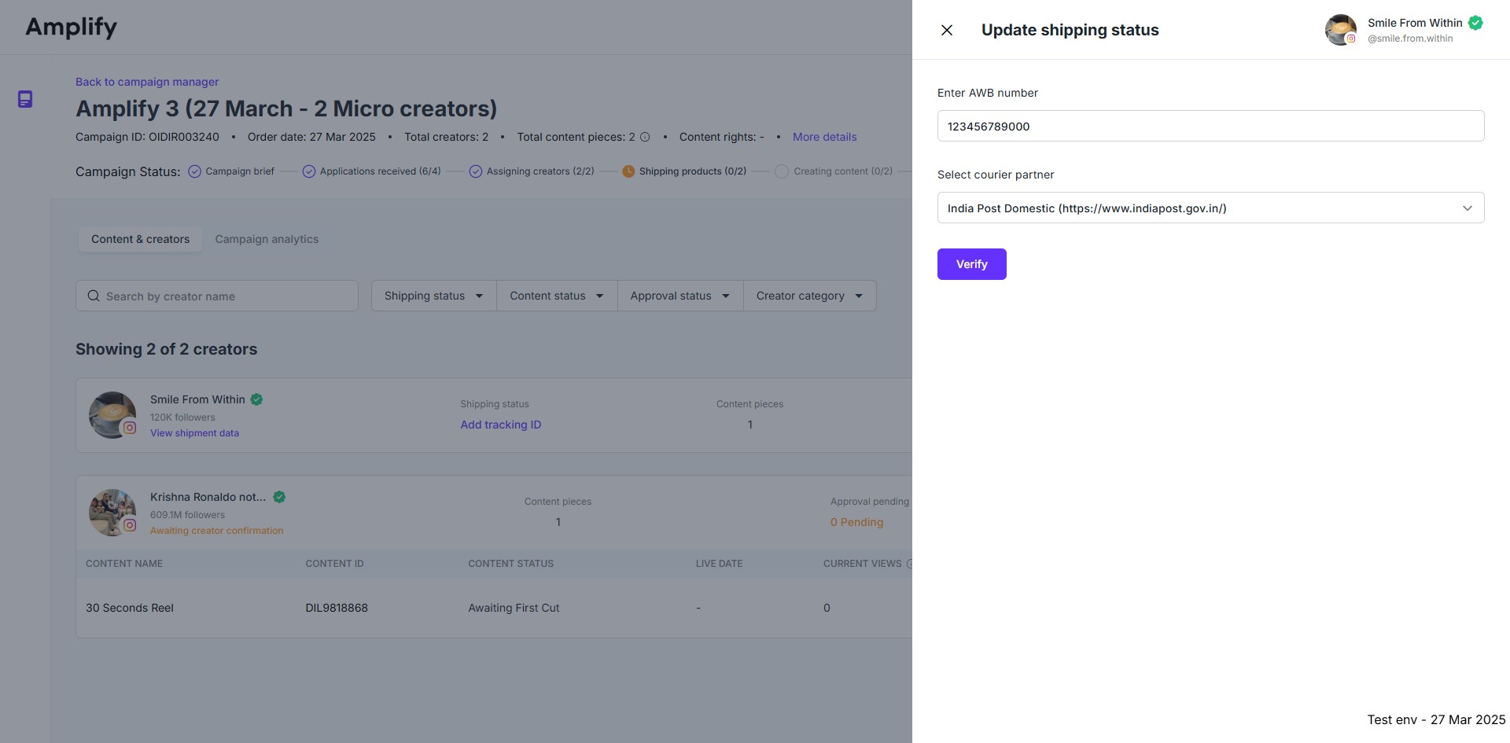Click Smile From Within avatar in panel header
1510x743 pixels.
(1340, 30)
